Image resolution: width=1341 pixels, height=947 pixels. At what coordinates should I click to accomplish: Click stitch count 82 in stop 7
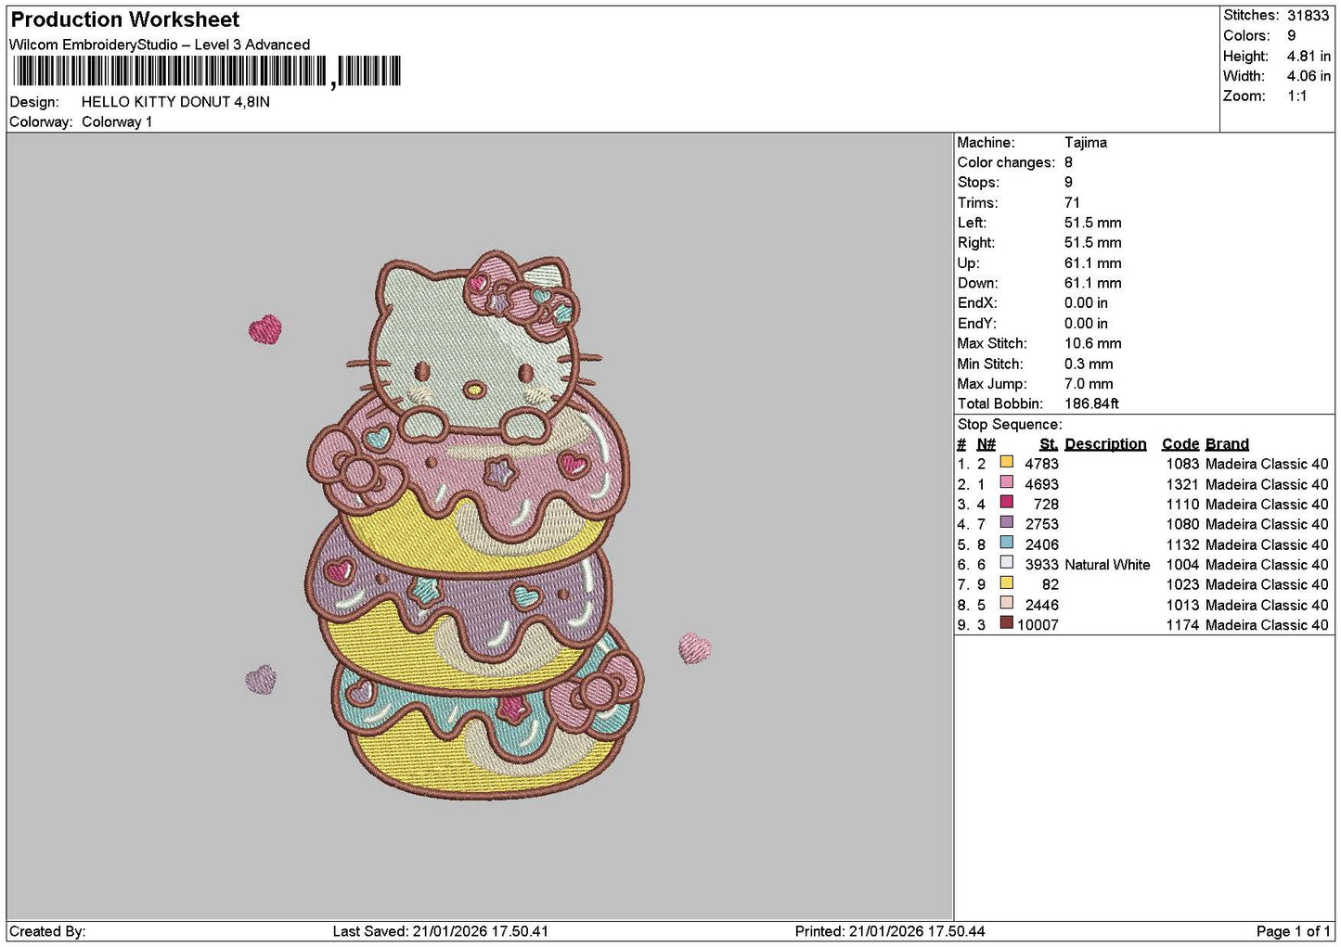[1050, 584]
